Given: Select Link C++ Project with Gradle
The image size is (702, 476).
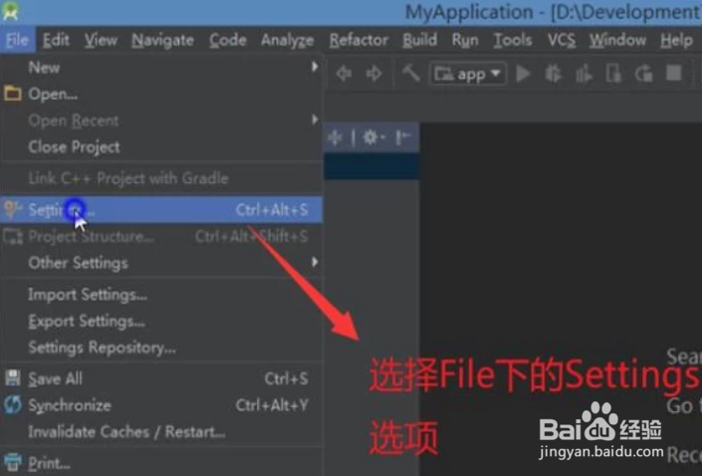Looking at the screenshot, I should pyautogui.click(x=161, y=178).
